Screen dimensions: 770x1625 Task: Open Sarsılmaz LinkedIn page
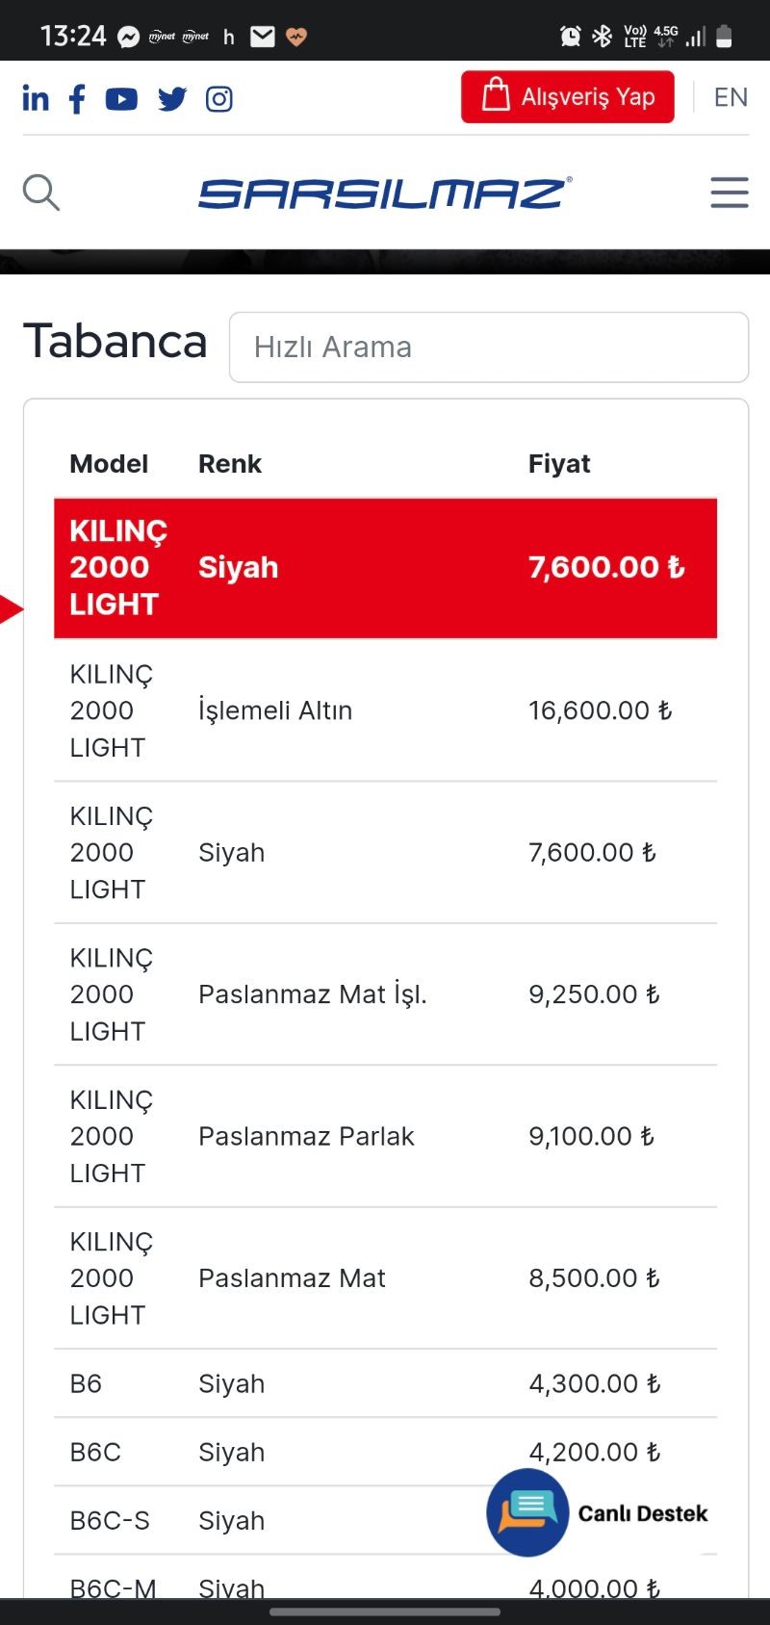click(x=36, y=98)
